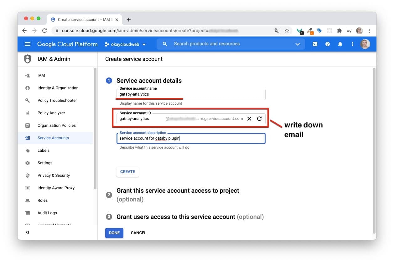Image resolution: width=394 pixels, height=263 pixels.
Task: Click the DONE button
Action: click(114, 233)
